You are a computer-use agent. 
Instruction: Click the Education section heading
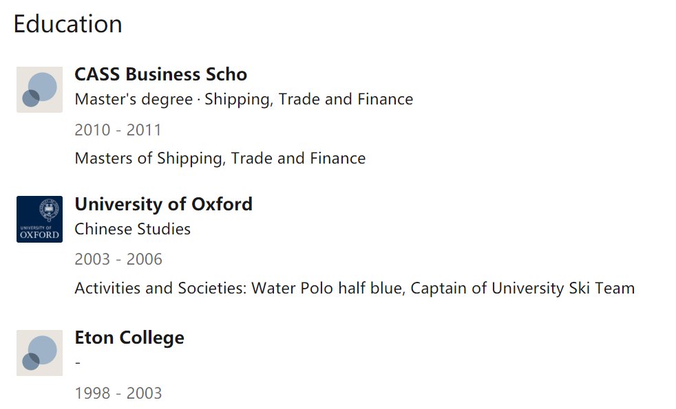click(x=67, y=23)
